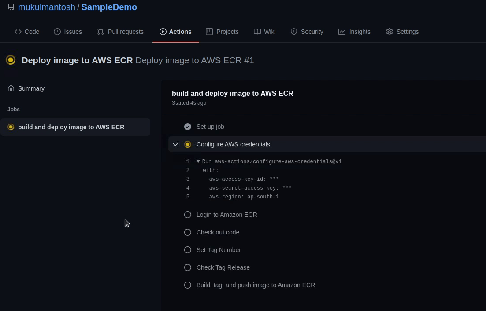Image resolution: width=486 pixels, height=311 pixels.
Task: Click the Wiki book icon
Action: click(257, 32)
